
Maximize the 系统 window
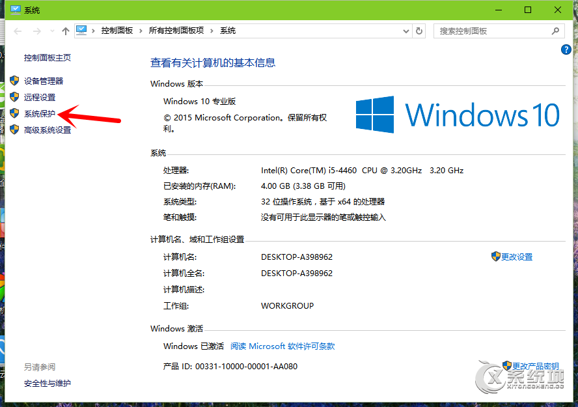pos(528,10)
